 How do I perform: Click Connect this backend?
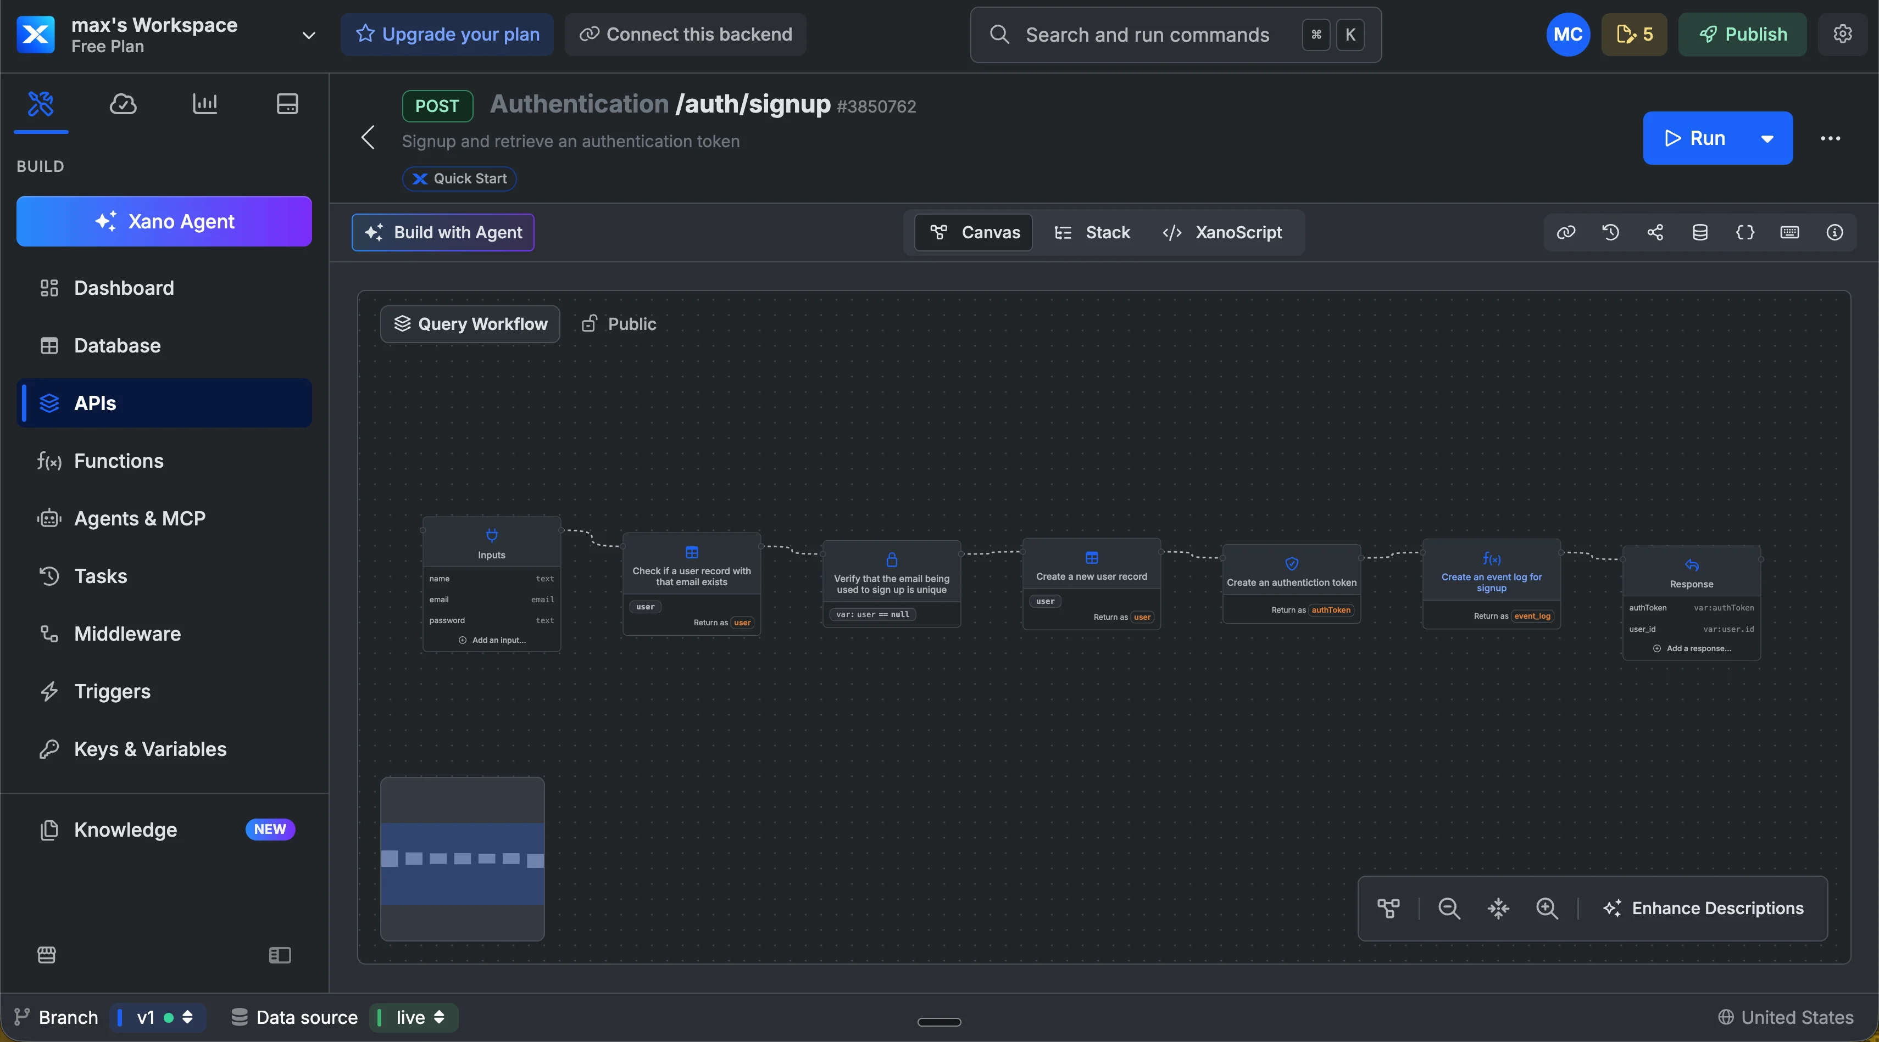pos(686,34)
